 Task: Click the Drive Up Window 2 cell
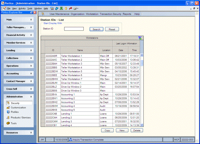(80, 87)
